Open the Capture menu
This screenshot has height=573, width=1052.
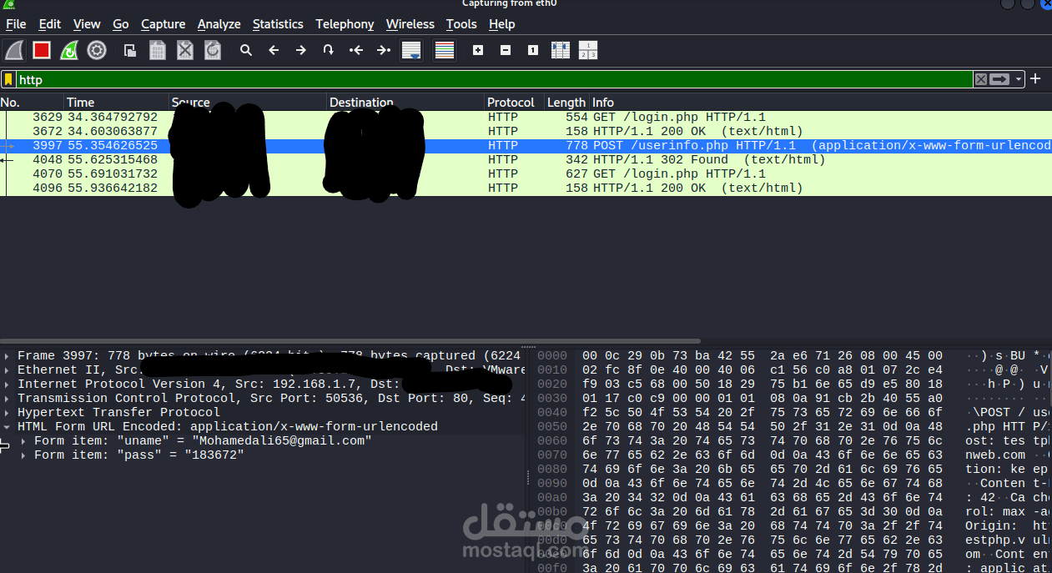click(x=164, y=24)
